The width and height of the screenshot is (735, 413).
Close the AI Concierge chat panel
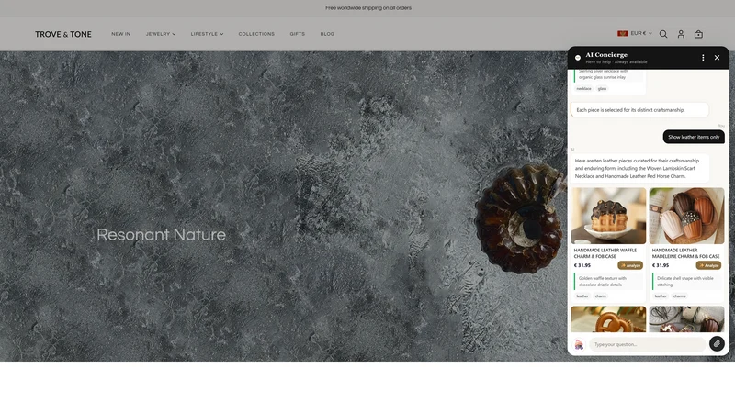tap(717, 58)
